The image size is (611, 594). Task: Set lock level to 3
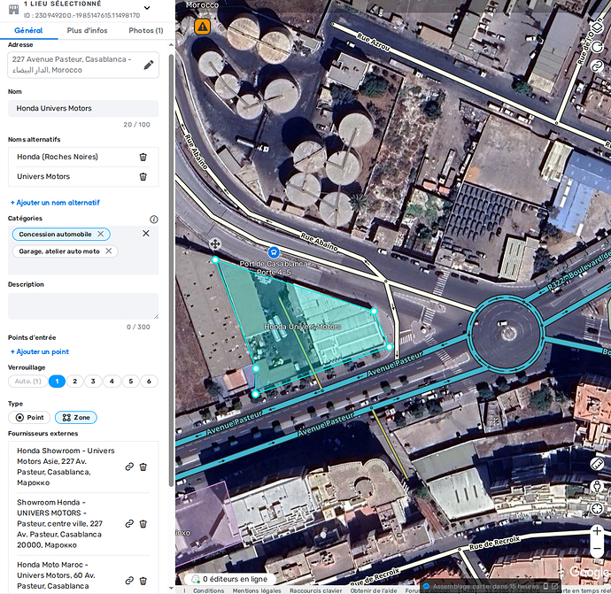93,382
